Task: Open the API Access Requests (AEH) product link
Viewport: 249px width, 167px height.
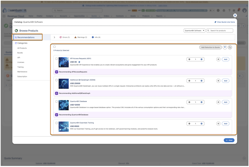Action: click(81, 59)
